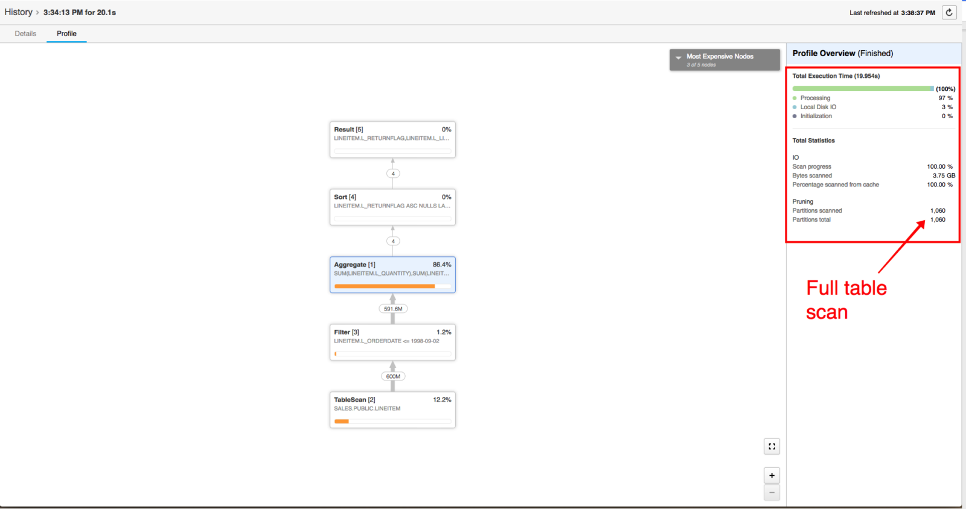Click the Processing legend entry
Image resolution: width=966 pixels, height=509 pixels.
coord(815,98)
